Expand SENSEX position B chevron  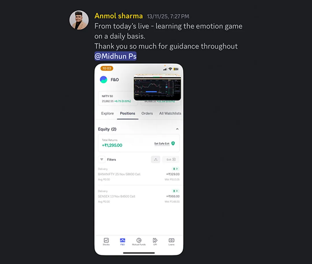pyautogui.click(x=175, y=191)
